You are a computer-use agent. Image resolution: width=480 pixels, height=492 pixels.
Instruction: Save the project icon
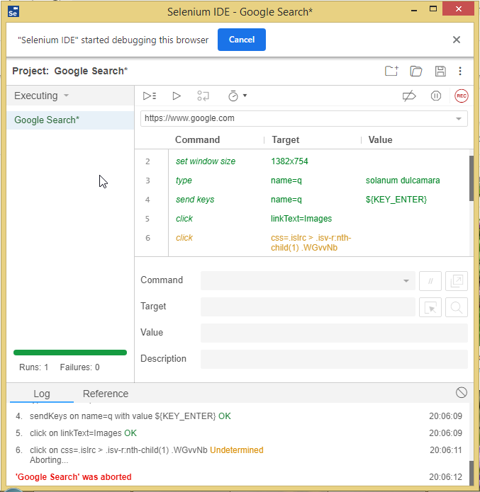coord(440,71)
